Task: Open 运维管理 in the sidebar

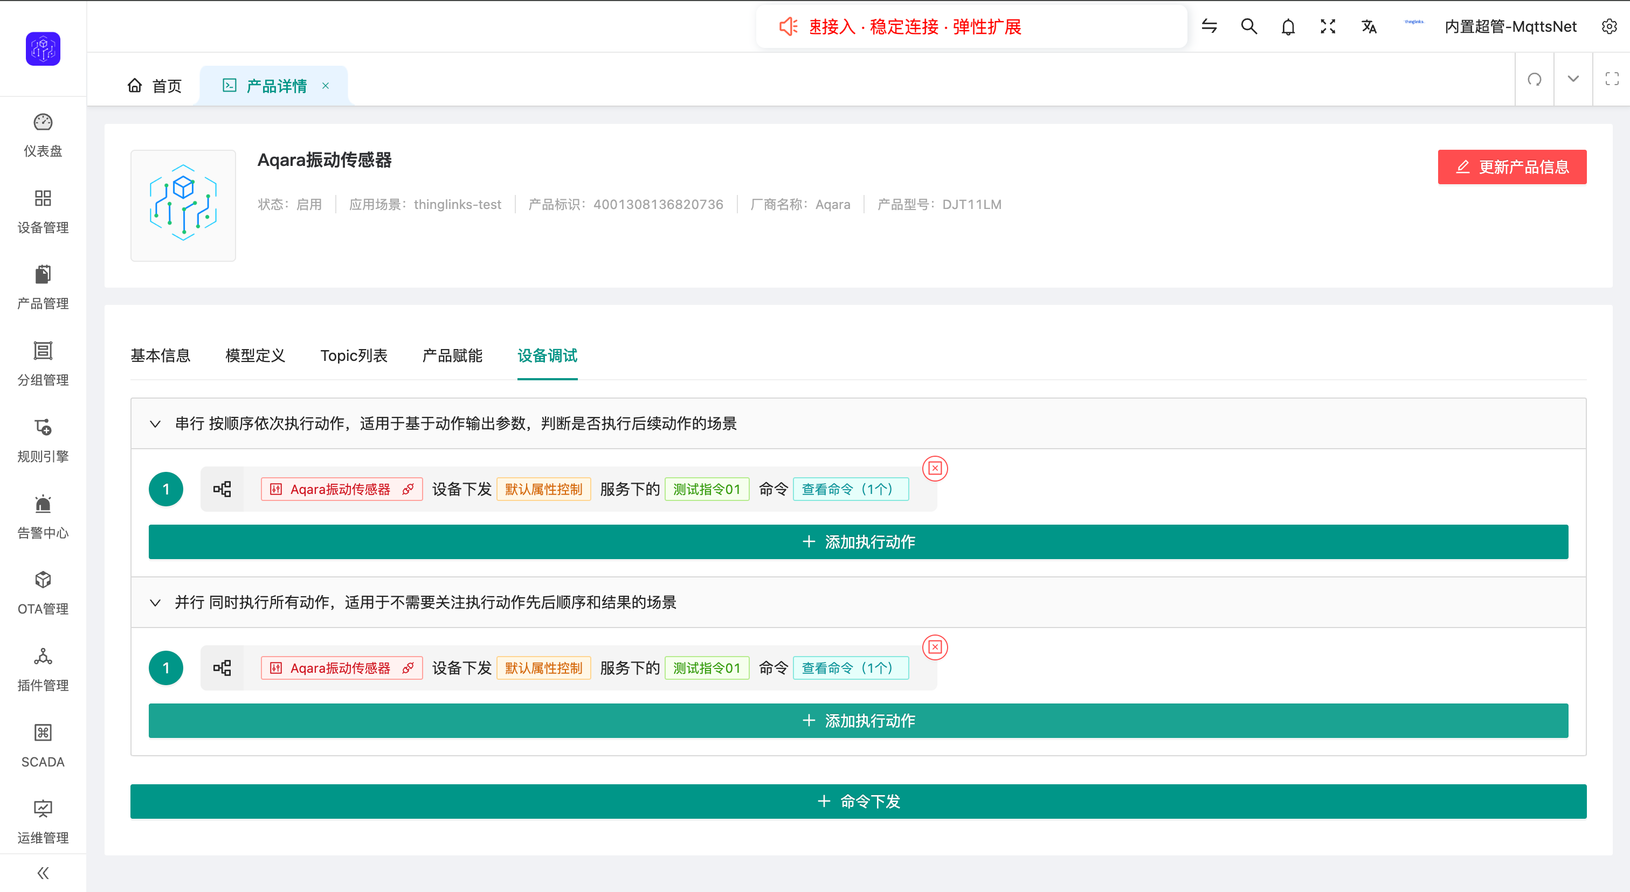Action: tap(43, 822)
